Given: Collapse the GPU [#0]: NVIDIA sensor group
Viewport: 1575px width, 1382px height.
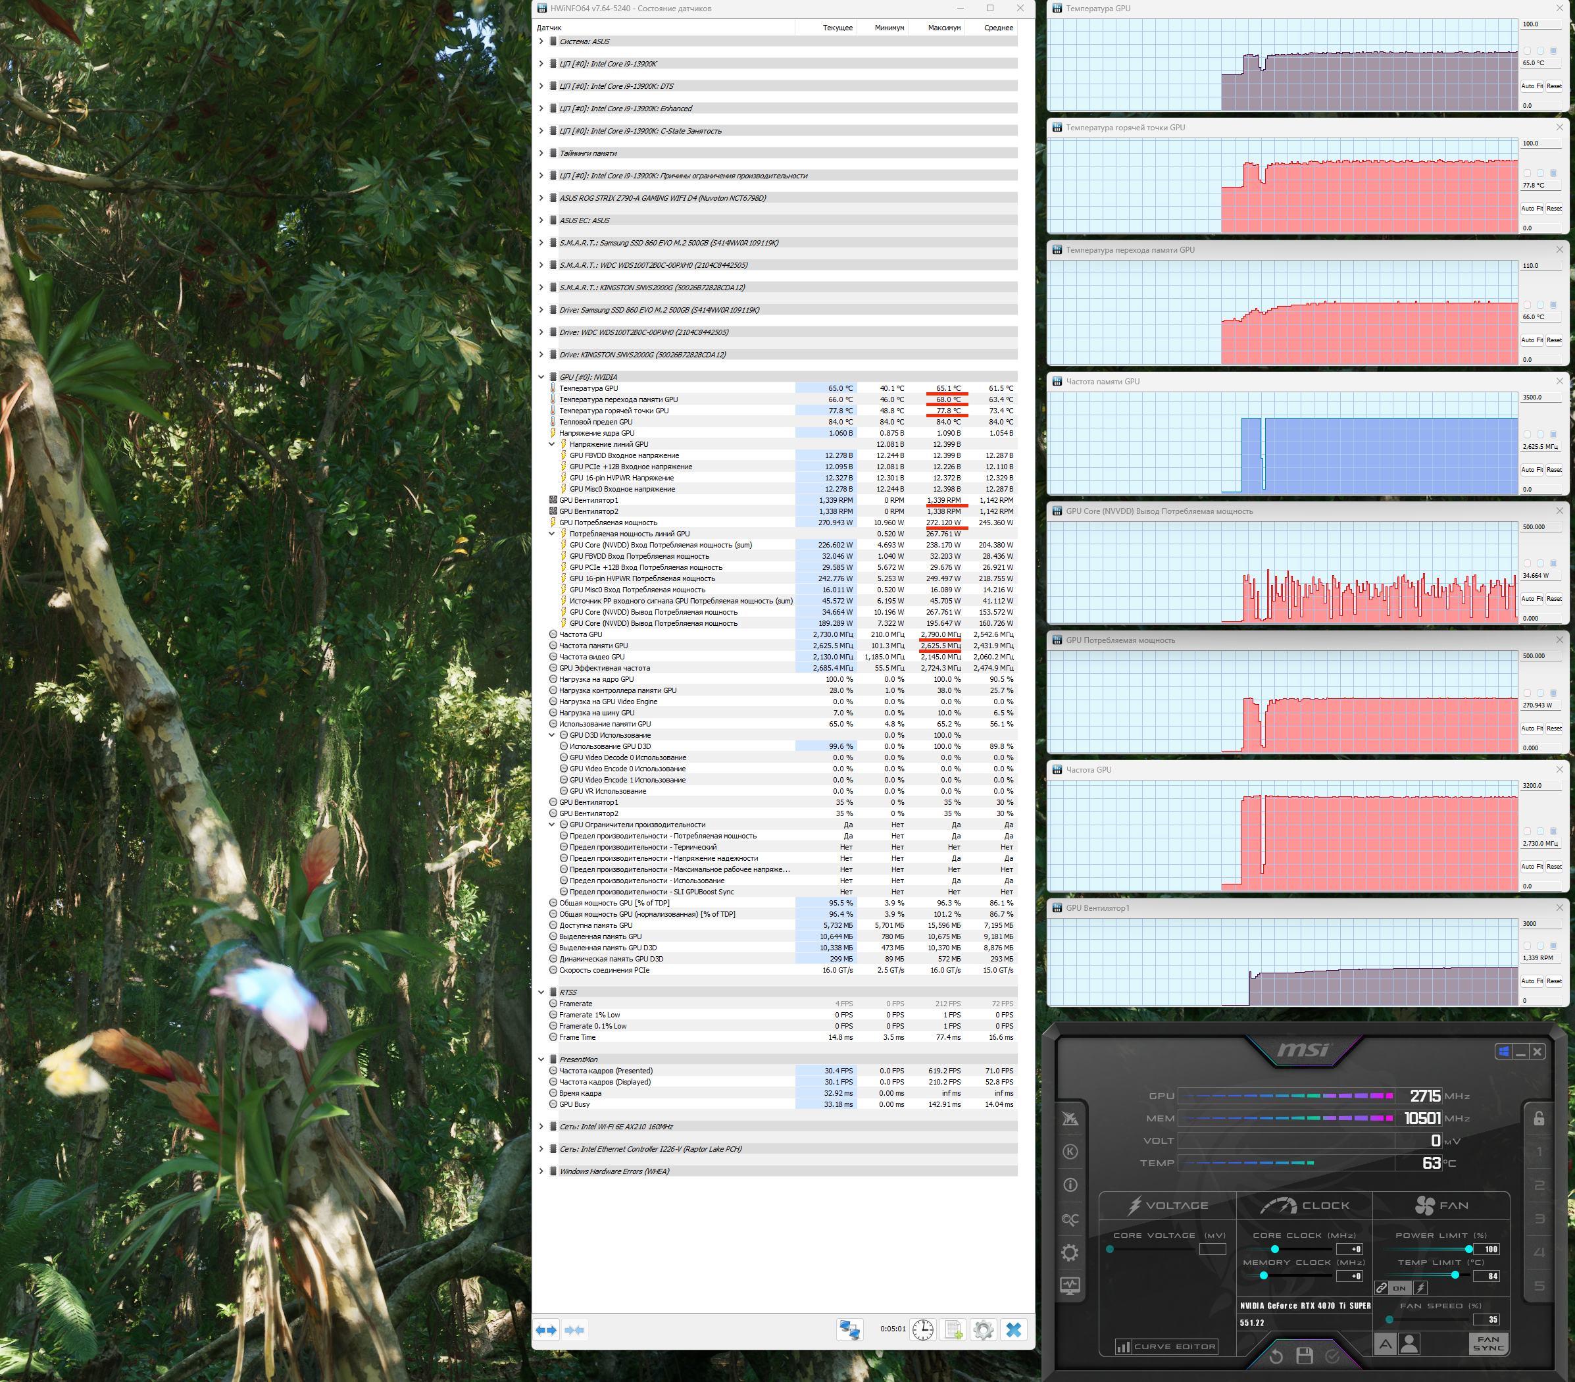Looking at the screenshot, I should pos(541,377).
